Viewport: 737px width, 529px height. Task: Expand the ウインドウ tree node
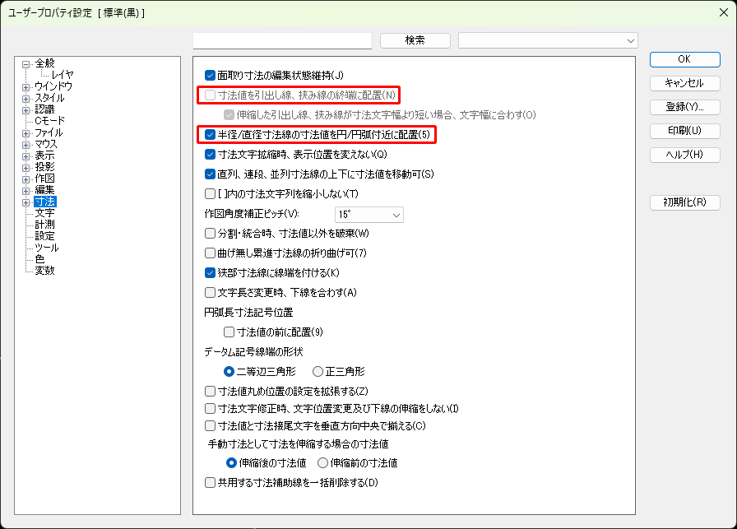pos(26,86)
